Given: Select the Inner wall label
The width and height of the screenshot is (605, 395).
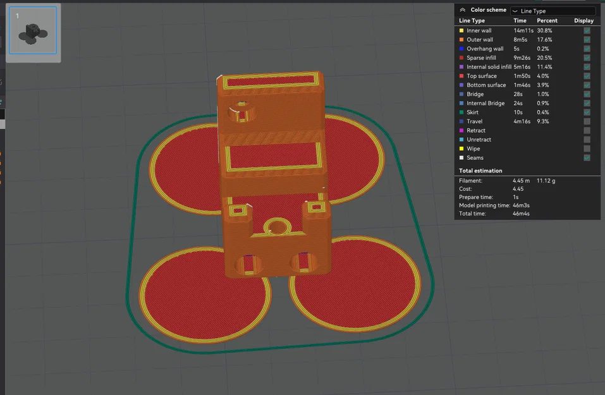Looking at the screenshot, I should [x=479, y=30].
